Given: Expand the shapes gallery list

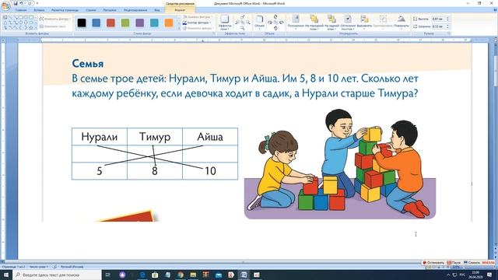Looking at the screenshot, I should [36, 28].
